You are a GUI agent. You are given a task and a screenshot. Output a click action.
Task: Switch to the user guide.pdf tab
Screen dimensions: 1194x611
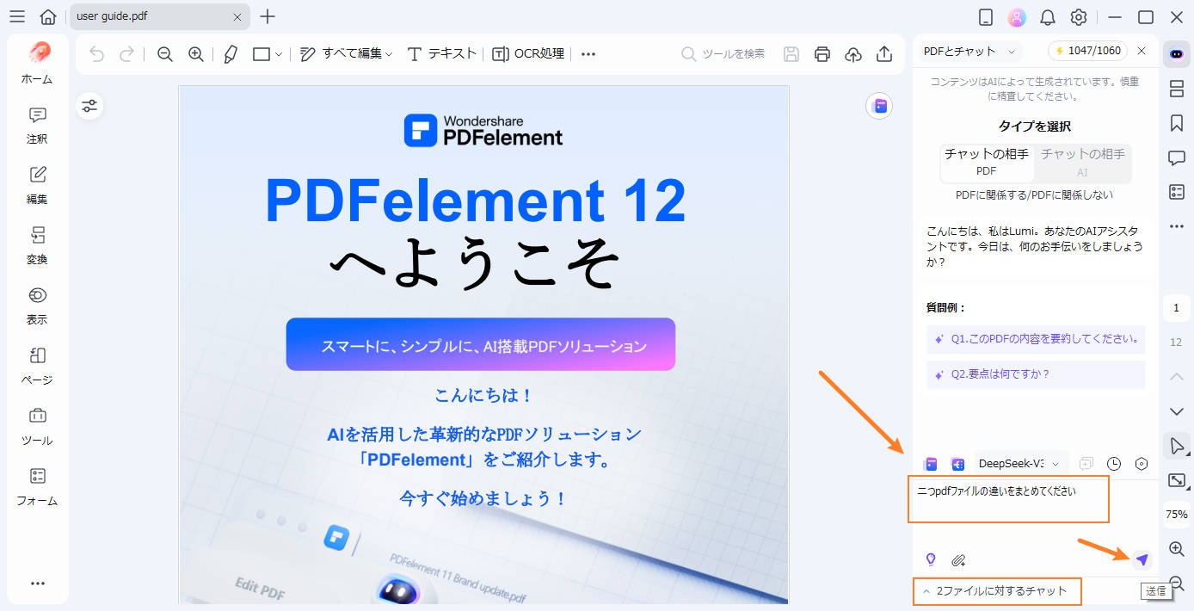click(x=138, y=15)
